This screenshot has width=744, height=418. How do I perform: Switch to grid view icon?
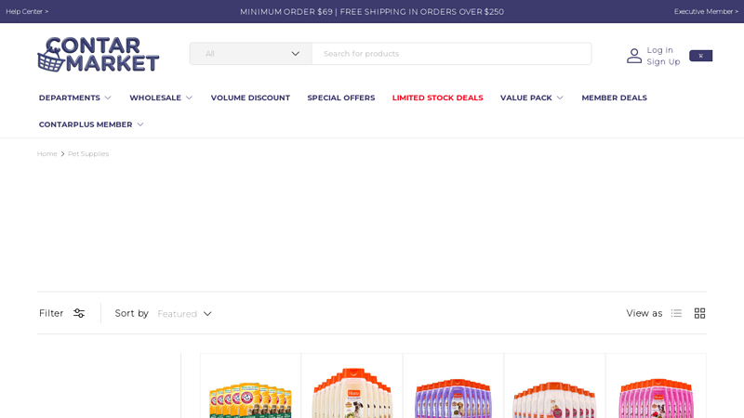[699, 313]
